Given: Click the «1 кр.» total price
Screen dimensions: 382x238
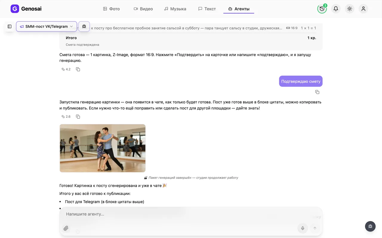Looking at the screenshot, I should [312, 38].
